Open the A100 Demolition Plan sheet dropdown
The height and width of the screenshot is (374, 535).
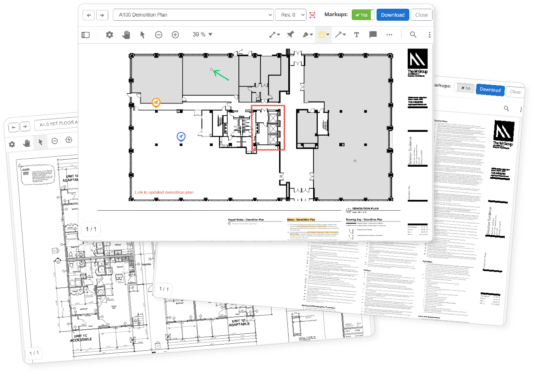pyautogui.click(x=193, y=15)
